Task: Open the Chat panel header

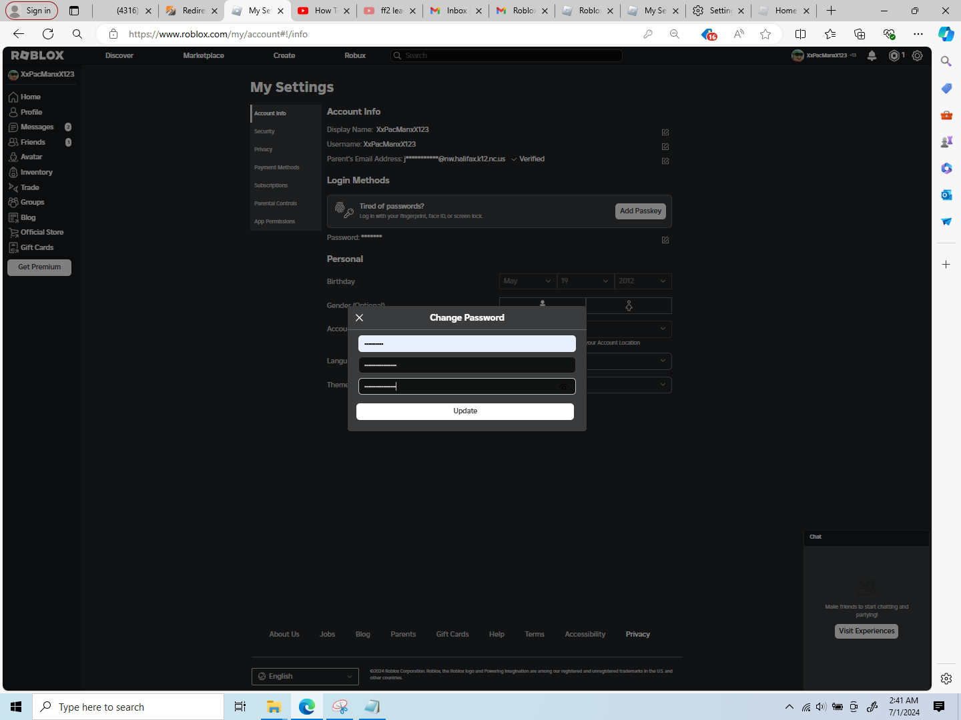Action: (x=866, y=537)
